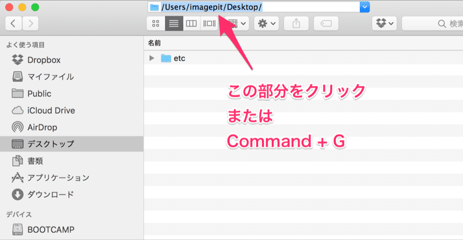Open the path field dropdown arrow

tap(364, 7)
